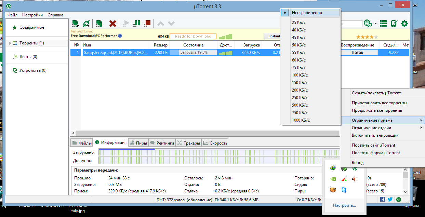Image resolution: width=425 pixels, height=217 pixels.
Task: Move torrent down with the queue arrow
Action: 171,24
